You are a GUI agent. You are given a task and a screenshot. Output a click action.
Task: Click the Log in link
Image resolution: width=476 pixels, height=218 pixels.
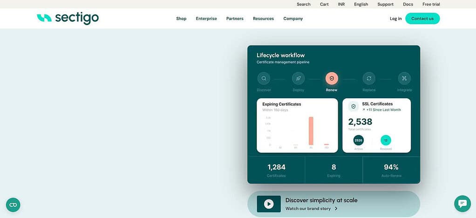395,19
